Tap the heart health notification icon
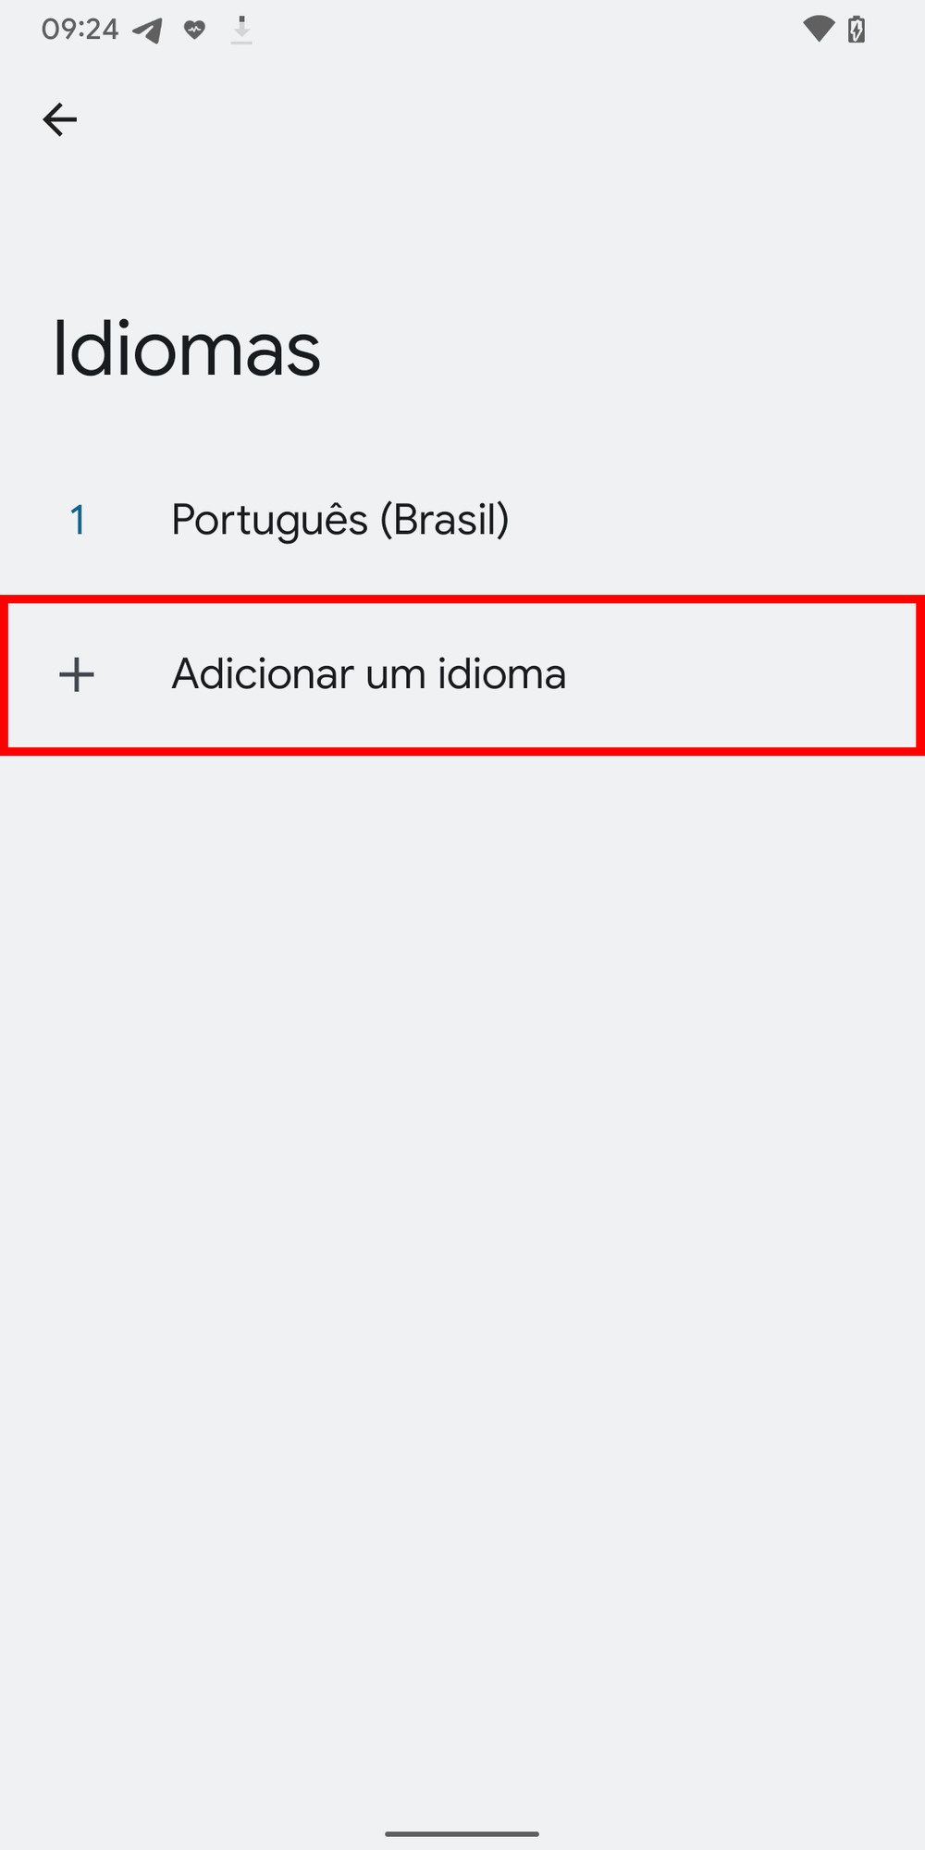The image size is (925, 1850). pyautogui.click(x=194, y=30)
